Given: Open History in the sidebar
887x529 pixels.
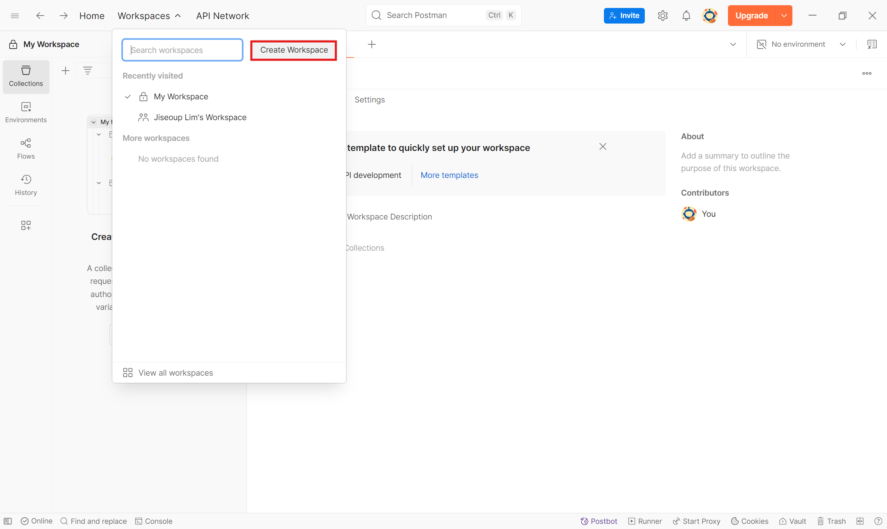Looking at the screenshot, I should (26, 185).
